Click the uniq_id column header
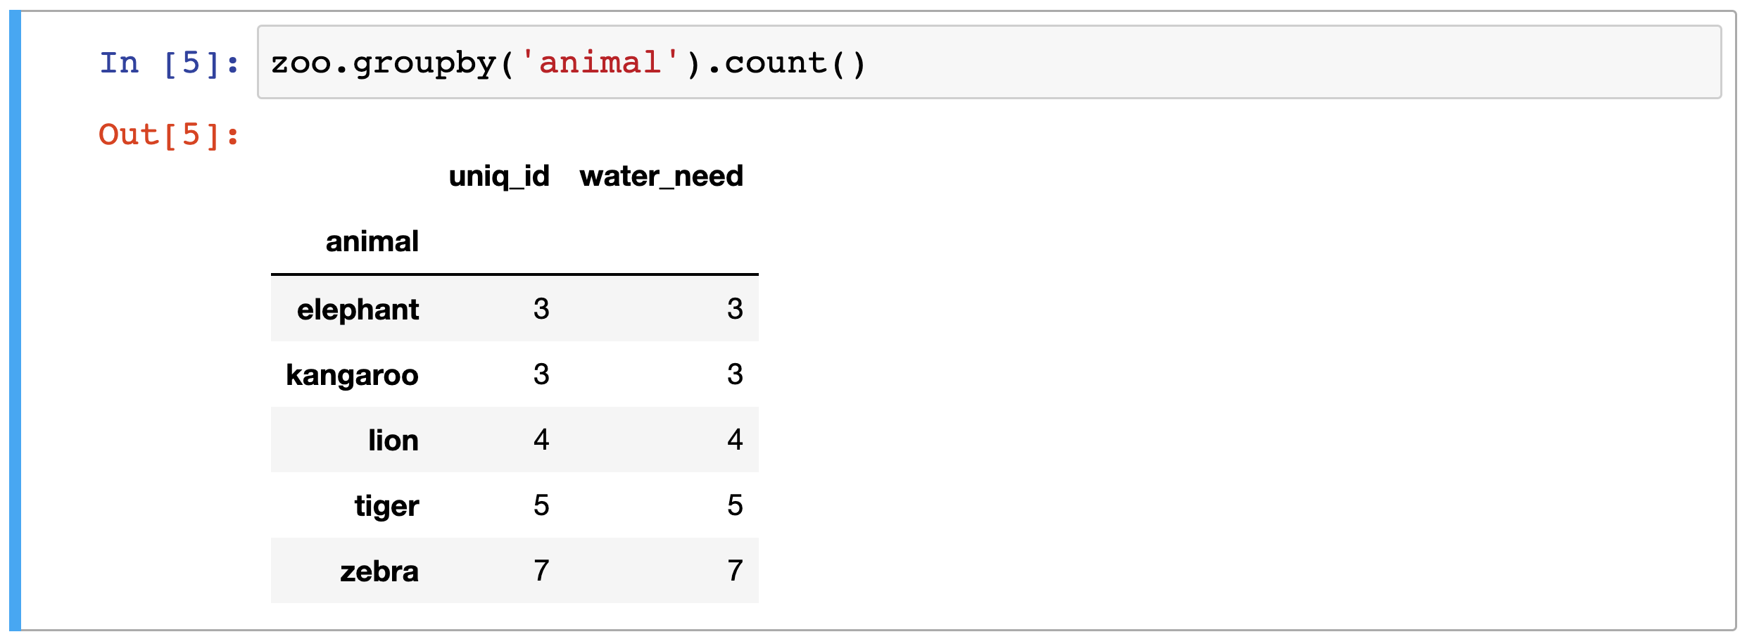1747x639 pixels. [x=499, y=176]
